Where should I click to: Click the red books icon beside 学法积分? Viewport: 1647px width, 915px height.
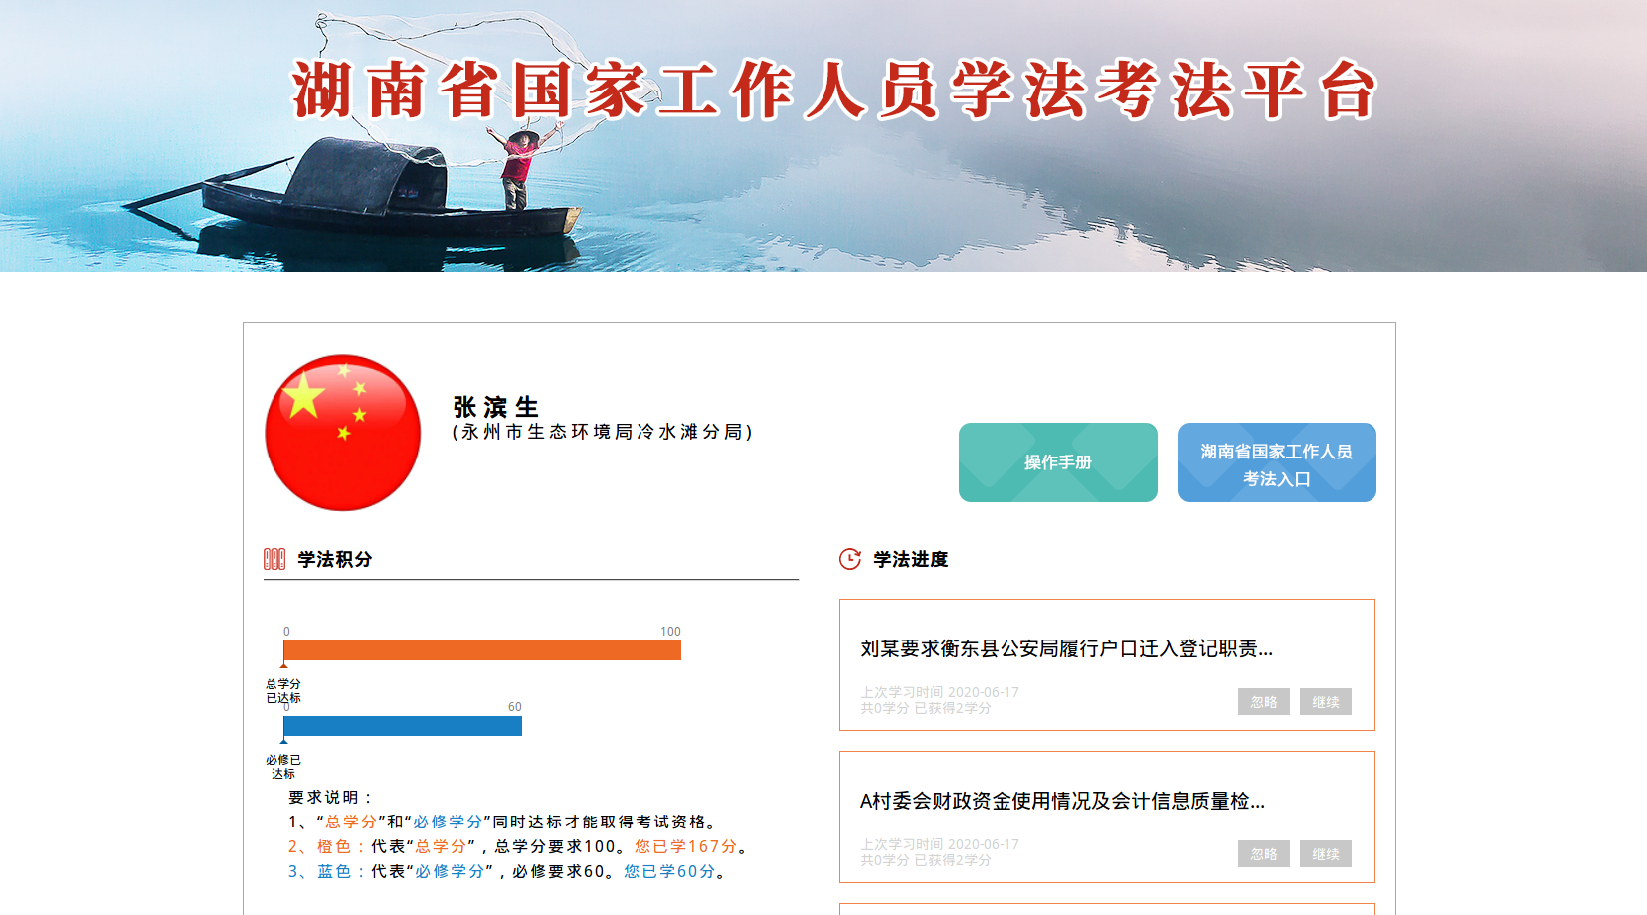(x=274, y=559)
